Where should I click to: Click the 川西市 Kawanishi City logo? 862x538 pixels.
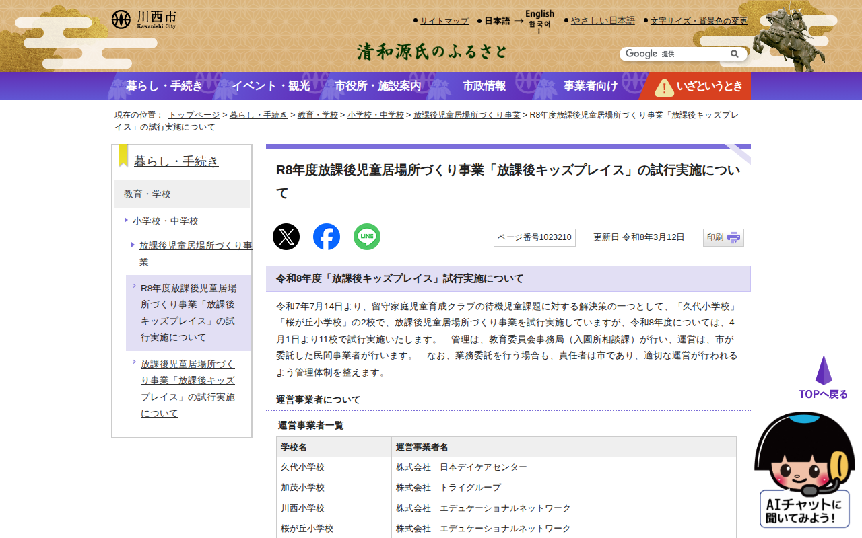144,20
